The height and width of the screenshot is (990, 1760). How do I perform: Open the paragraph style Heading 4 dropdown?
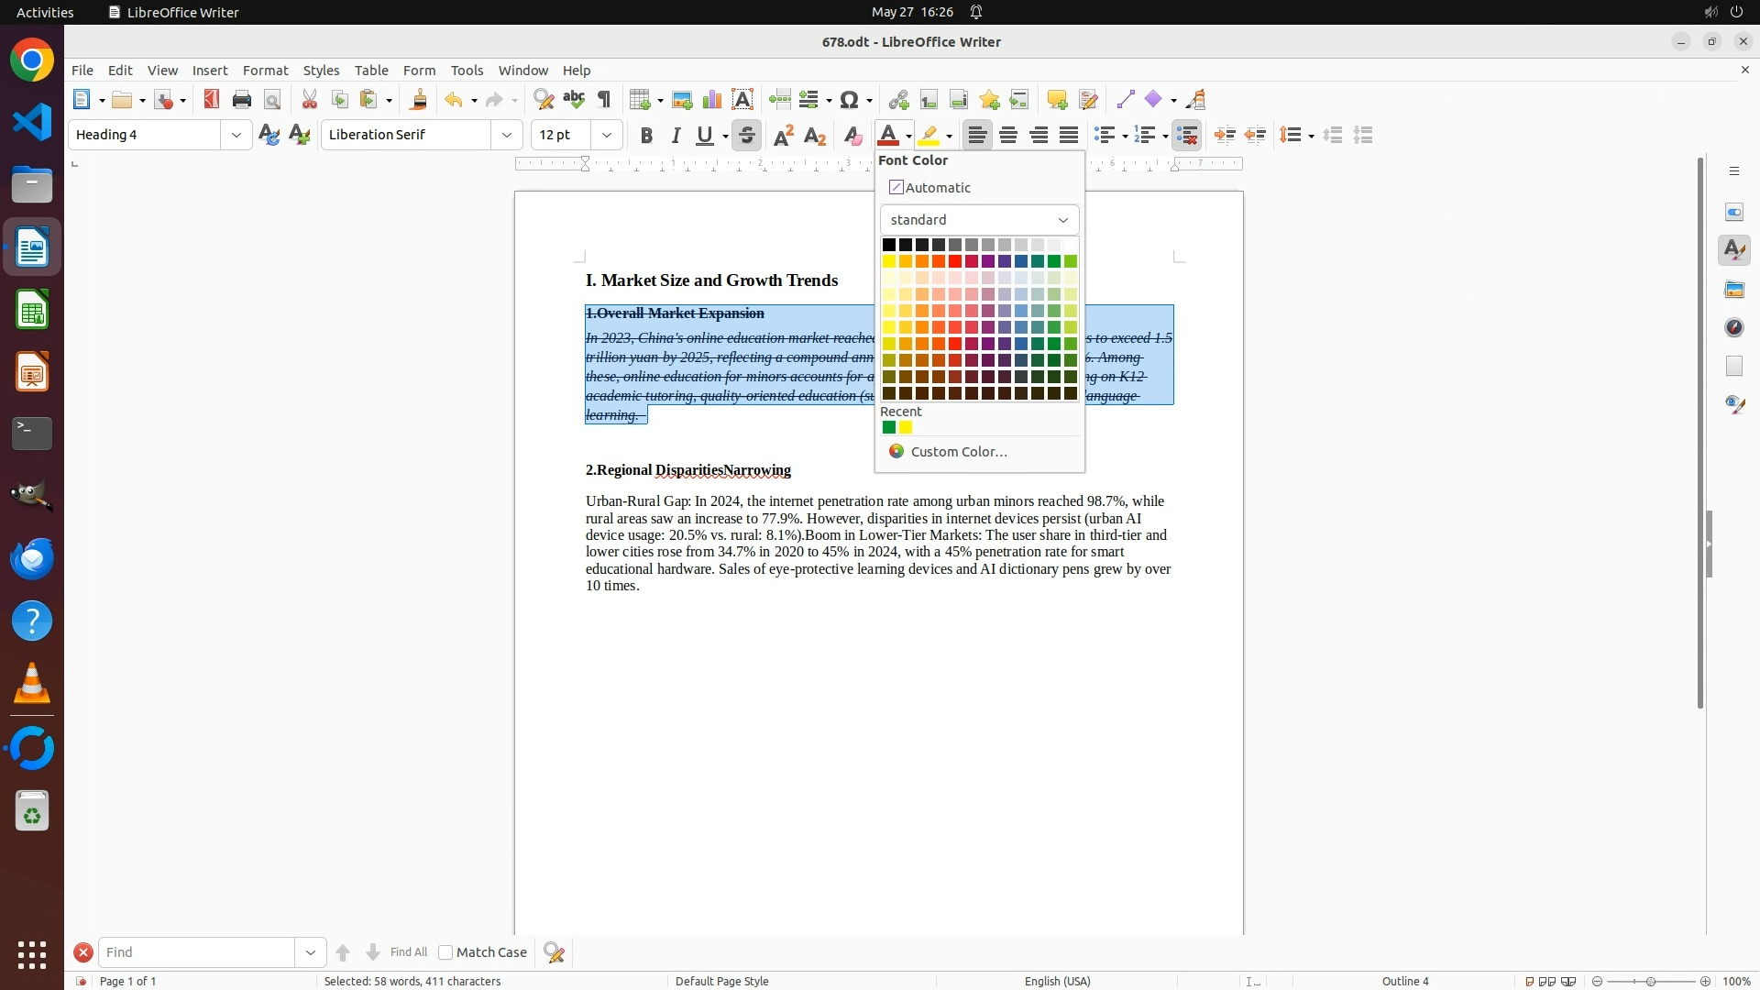click(x=236, y=136)
